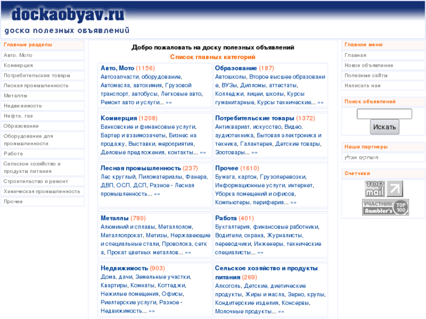Open Сельское хозяйство и продукты питания heading

coord(266,273)
